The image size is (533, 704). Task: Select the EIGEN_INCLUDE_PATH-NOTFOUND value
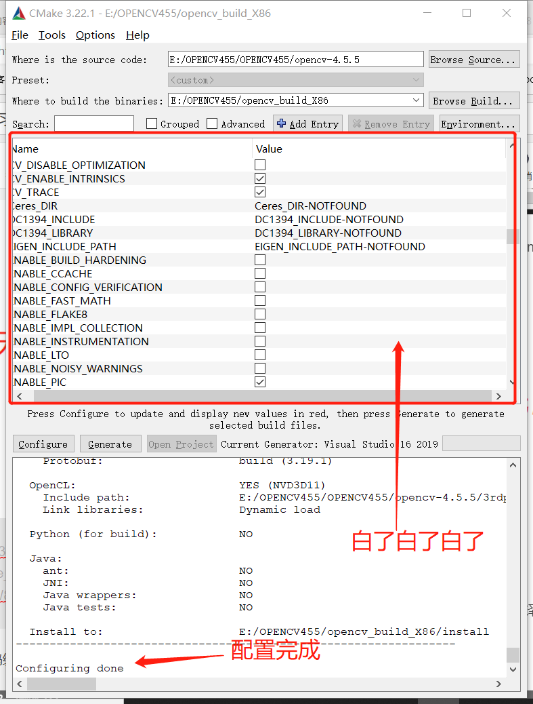pos(340,246)
